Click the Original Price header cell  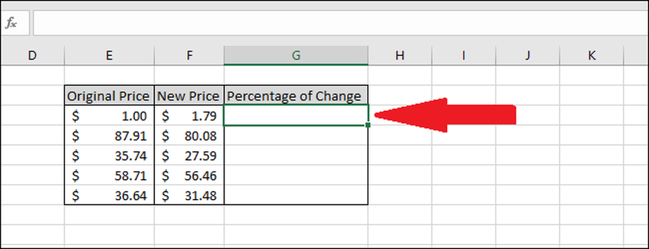109,95
